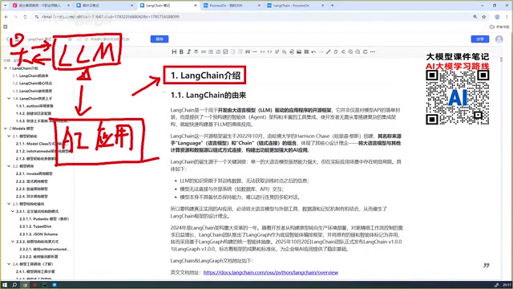The width and height of the screenshot is (513, 289).
Task: Insert a hyperlink via chain icon
Action: (204, 51)
